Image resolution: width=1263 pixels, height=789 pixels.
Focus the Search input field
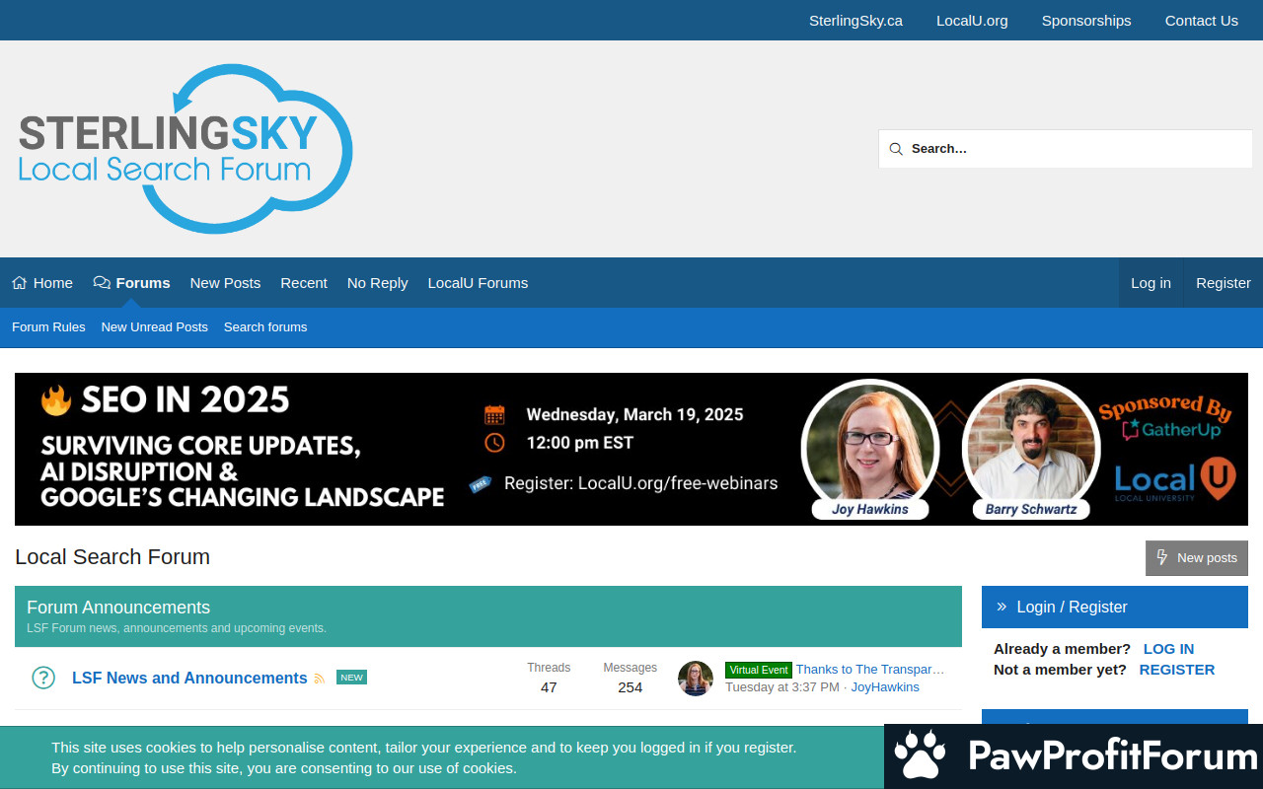[1066, 149]
